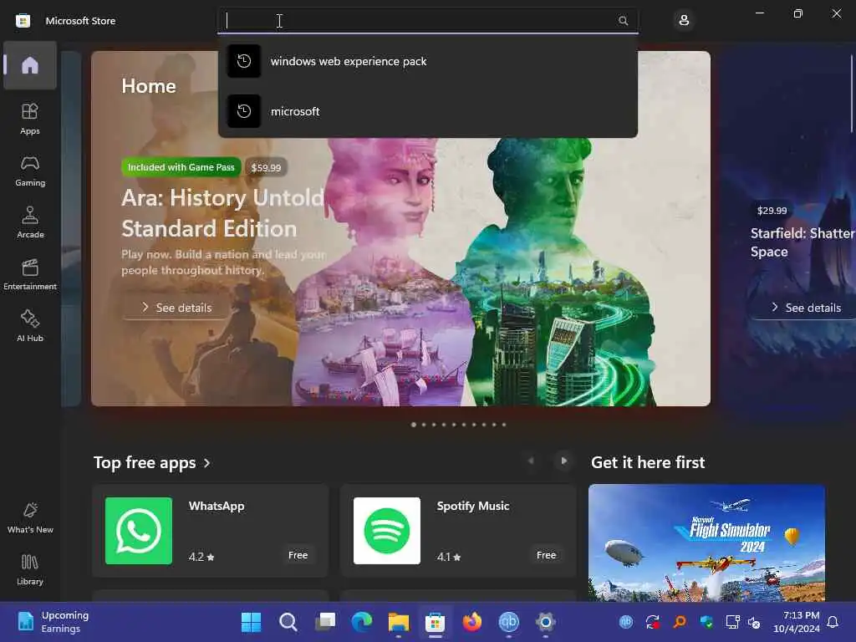The image size is (856, 642).
Task: Select the last carousel page dot
Action: [x=504, y=425]
